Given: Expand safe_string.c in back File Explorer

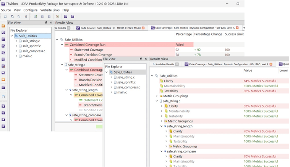Looking at the screenshot, I should (x=16, y=41).
